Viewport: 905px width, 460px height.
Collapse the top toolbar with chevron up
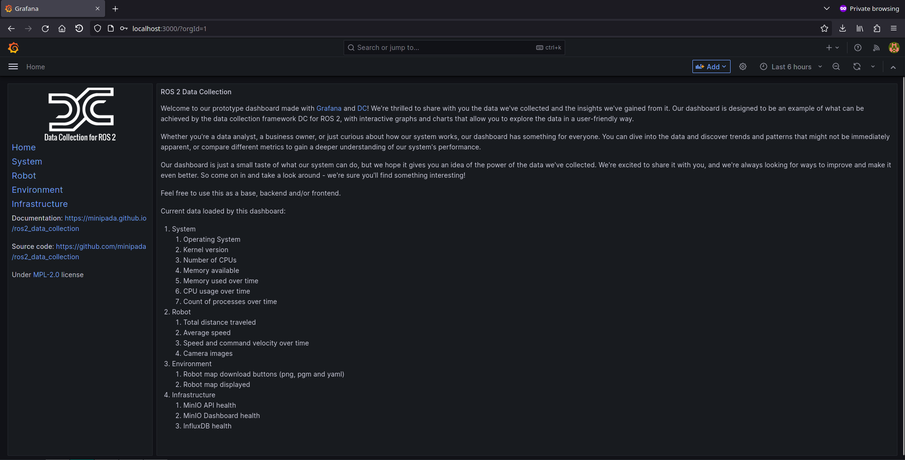click(893, 67)
